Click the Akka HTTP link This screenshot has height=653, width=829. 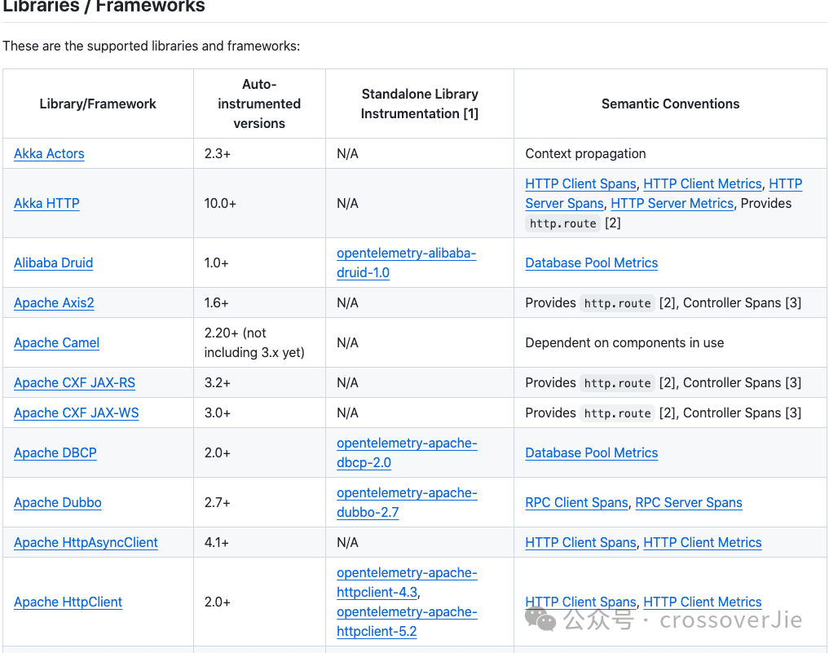(46, 203)
